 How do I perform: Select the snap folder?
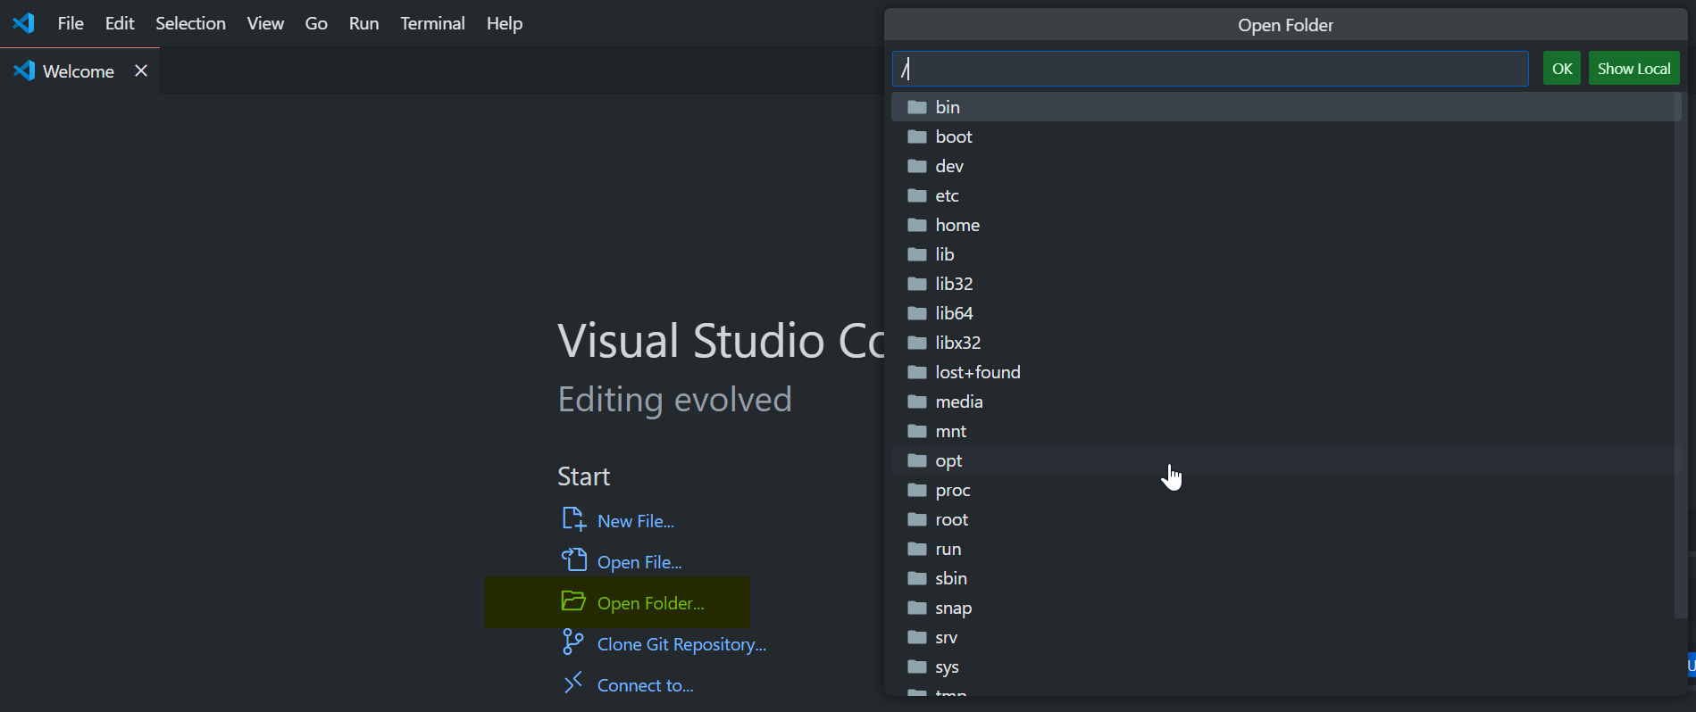click(1286, 608)
